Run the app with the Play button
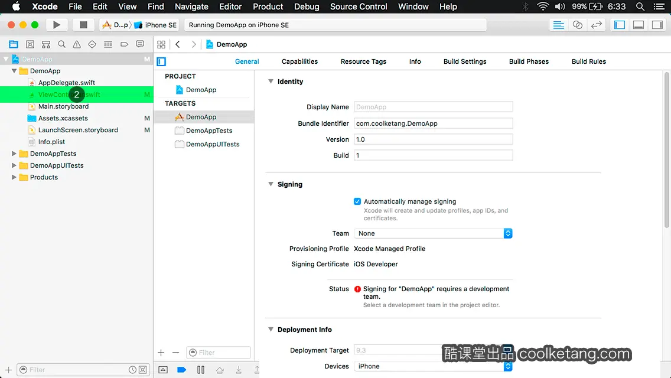This screenshot has width=671, height=378. 56,25
